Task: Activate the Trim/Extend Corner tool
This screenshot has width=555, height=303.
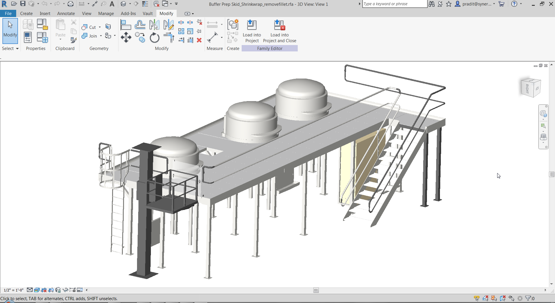Action: tap(169, 38)
